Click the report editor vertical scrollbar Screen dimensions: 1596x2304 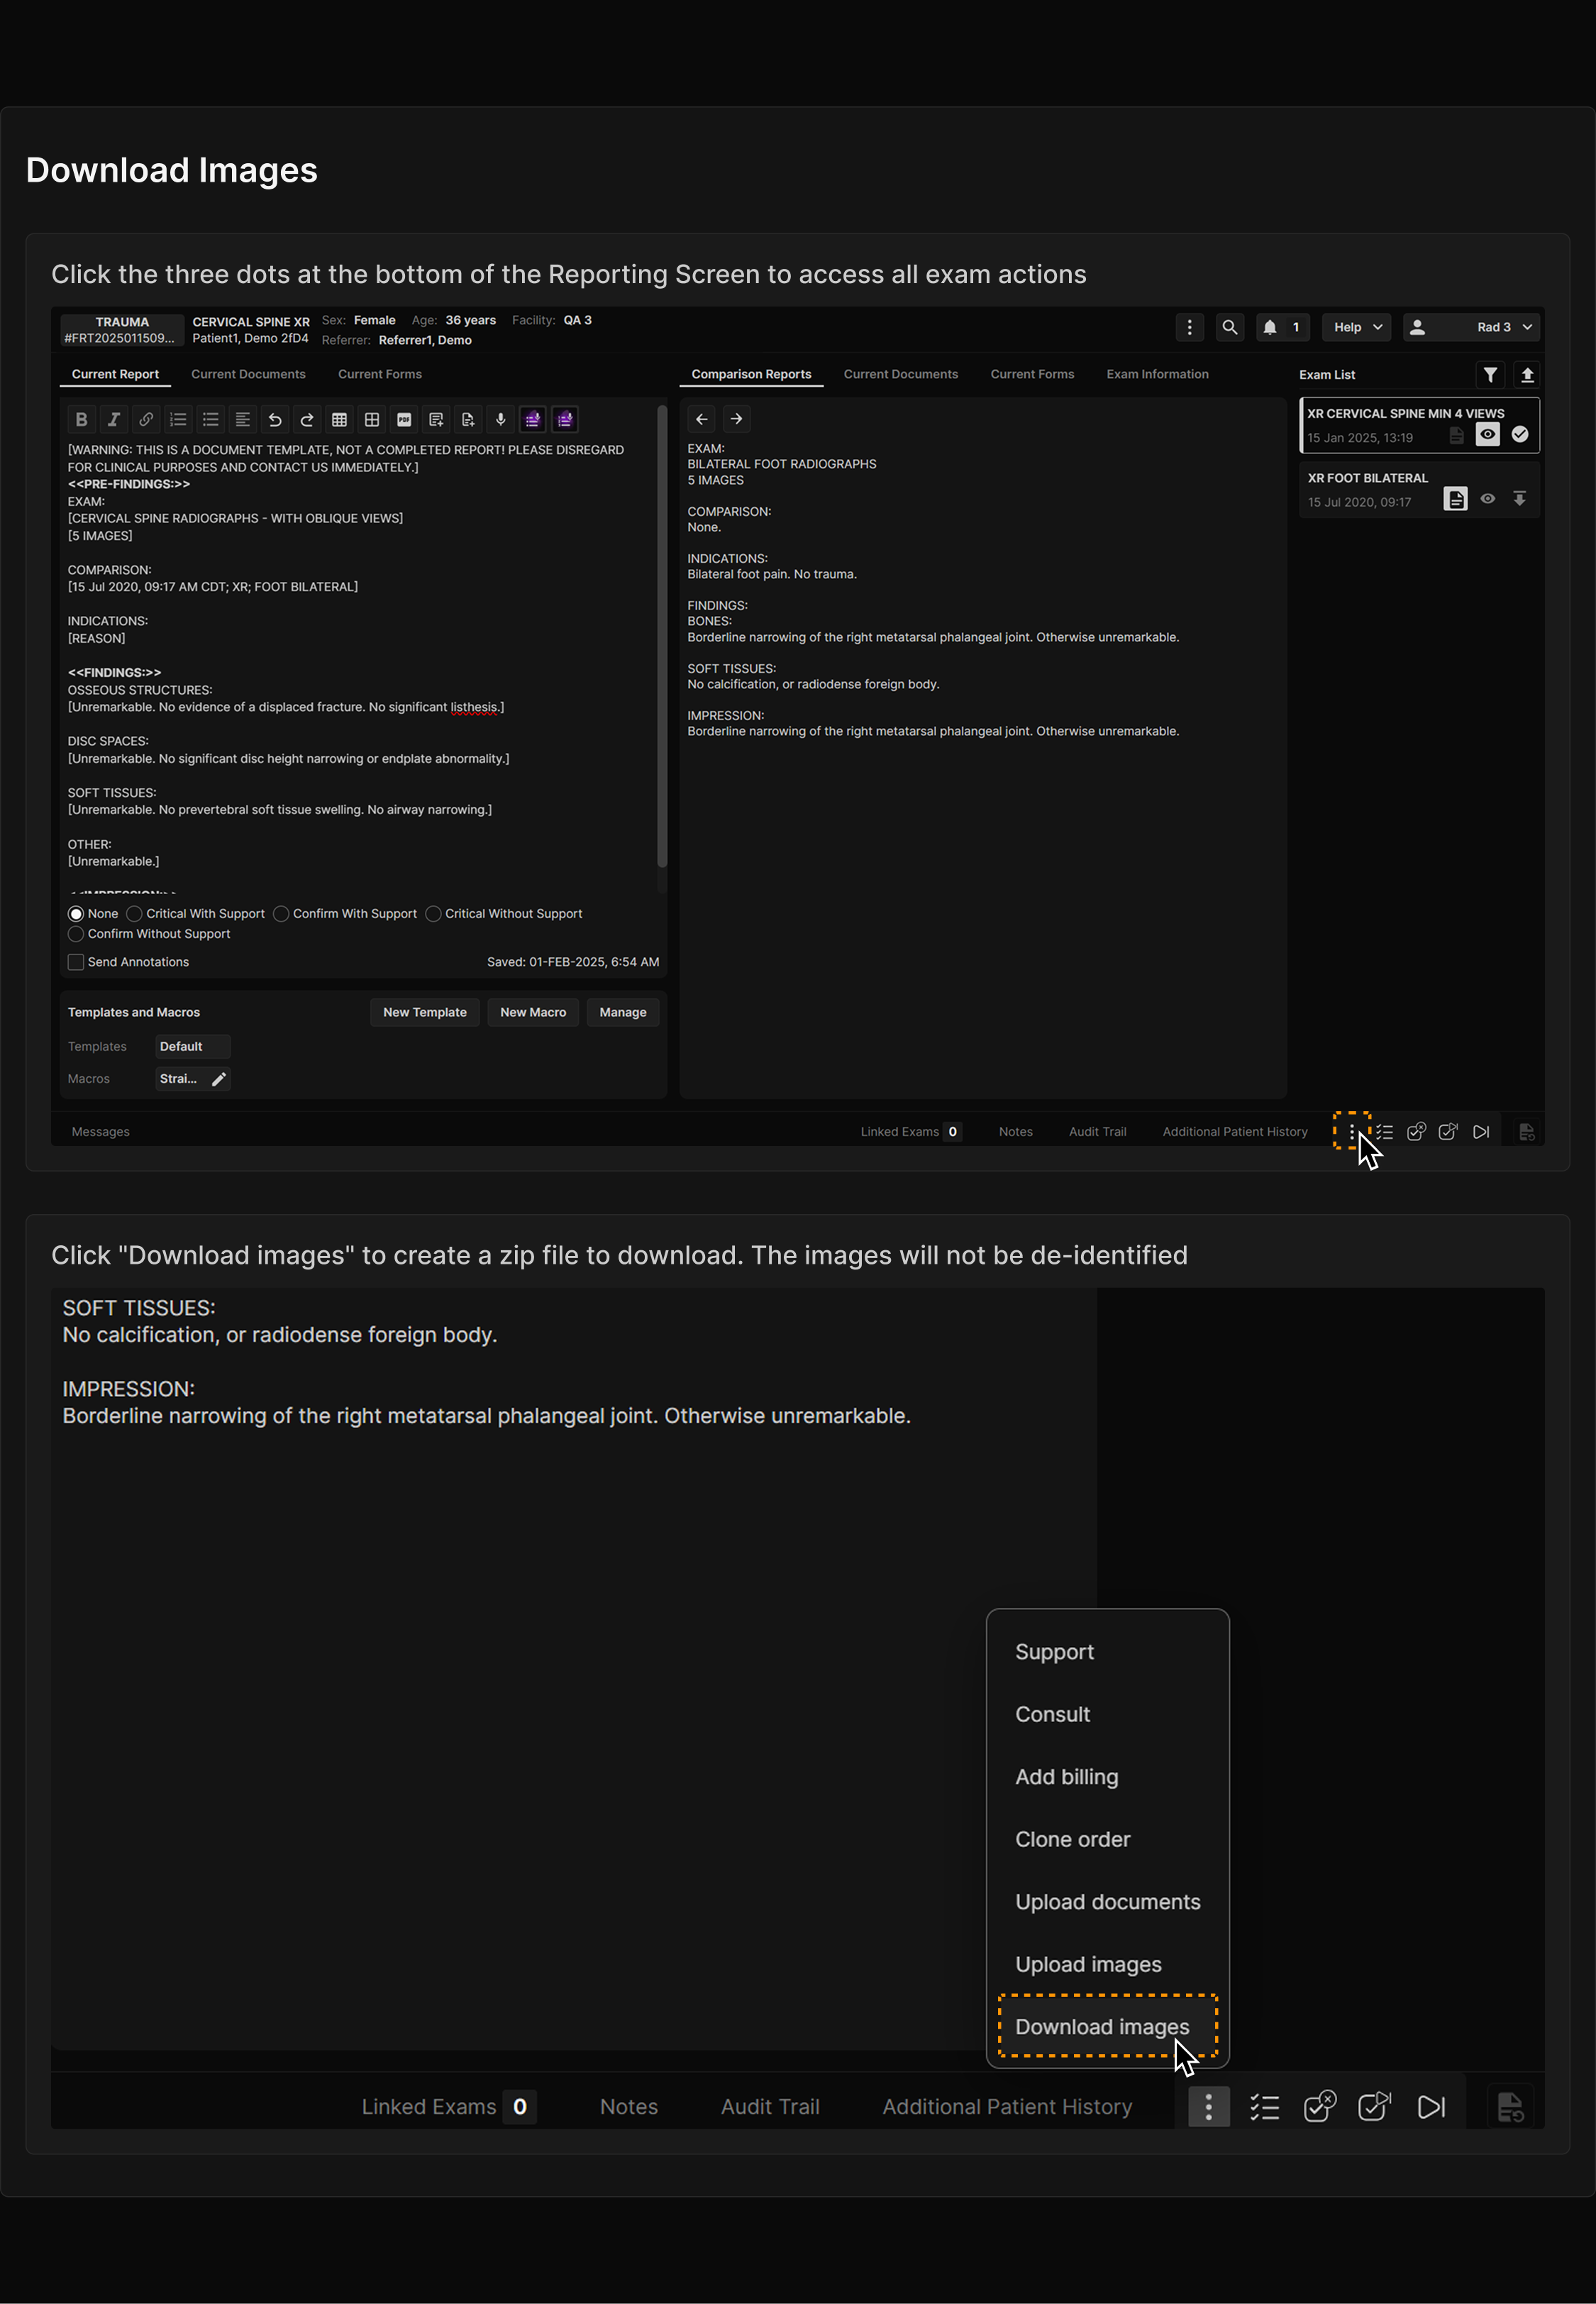click(x=661, y=636)
